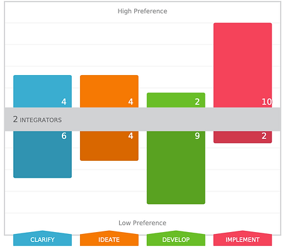Click the dark blue Clarify low preference bar

pyautogui.click(x=42, y=155)
